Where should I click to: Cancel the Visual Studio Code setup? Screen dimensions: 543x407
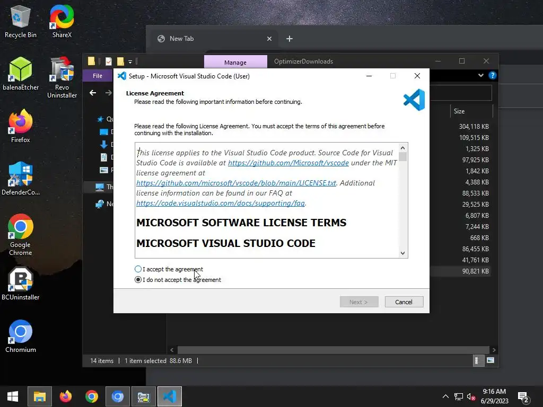point(404,302)
